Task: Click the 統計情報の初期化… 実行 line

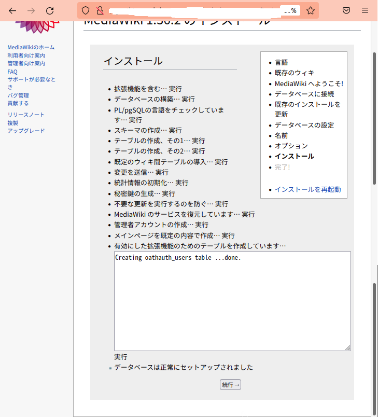Action: (151, 183)
